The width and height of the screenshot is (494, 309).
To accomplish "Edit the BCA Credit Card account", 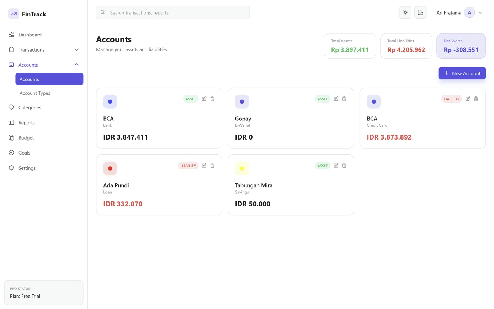I will point(468,99).
